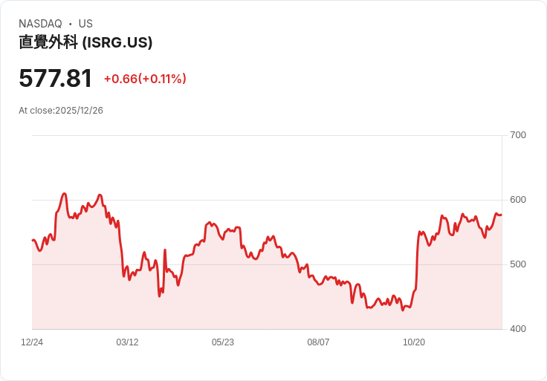Click the left starting point of the price line
Screen dimensions: 547x381
33,240
